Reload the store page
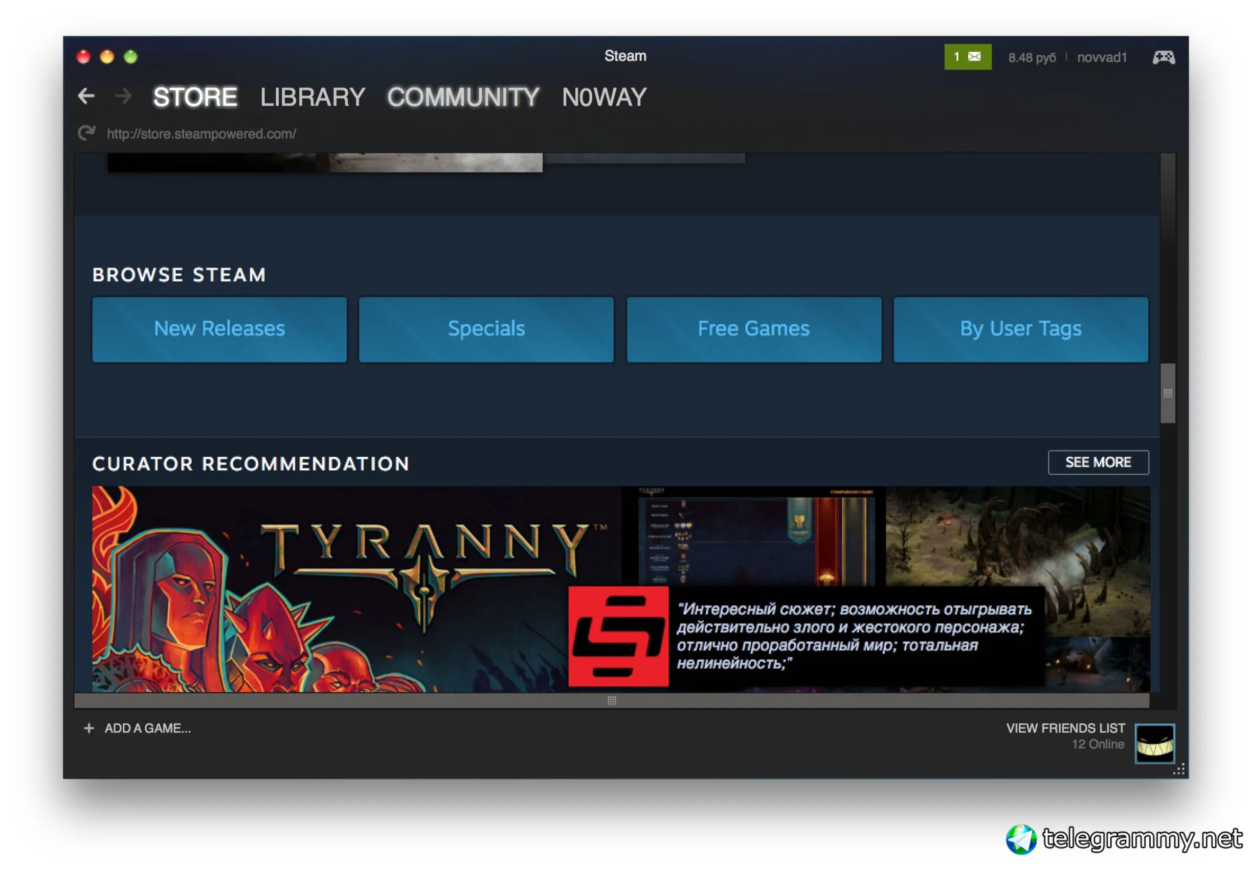 pyautogui.click(x=86, y=133)
